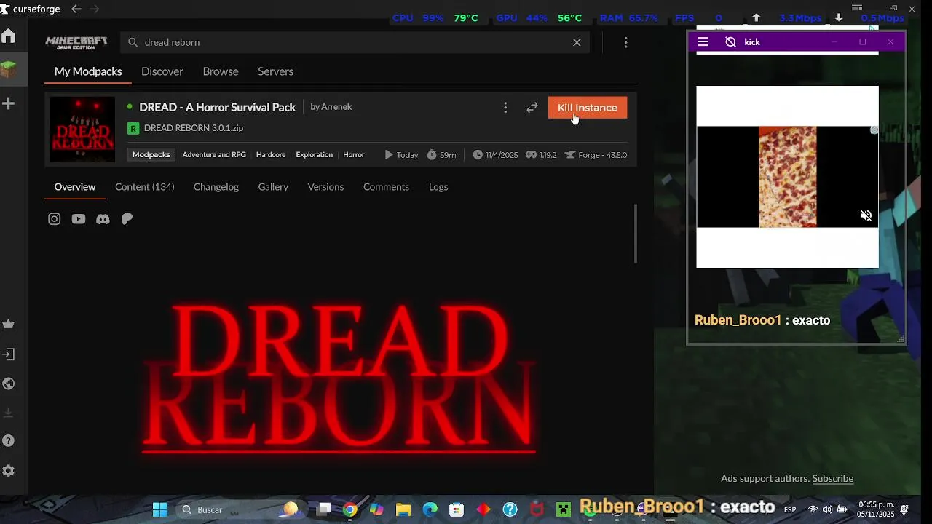
Task: Open Google Chrome from the taskbar
Action: point(350,509)
